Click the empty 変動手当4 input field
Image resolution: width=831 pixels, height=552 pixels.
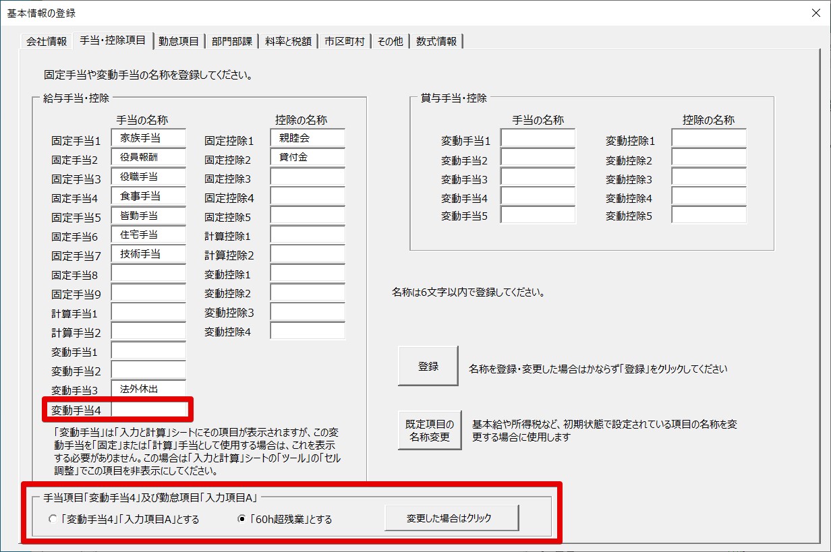pyautogui.click(x=148, y=408)
